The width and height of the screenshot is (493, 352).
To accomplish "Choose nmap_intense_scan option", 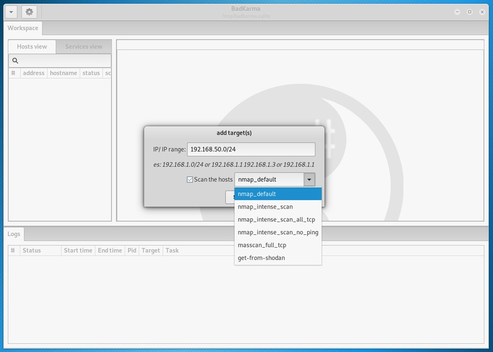I will pyautogui.click(x=278, y=207).
